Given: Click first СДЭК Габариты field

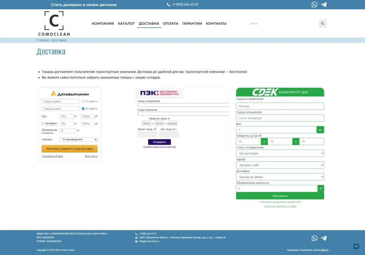Looking at the screenshot, I should [248, 141].
